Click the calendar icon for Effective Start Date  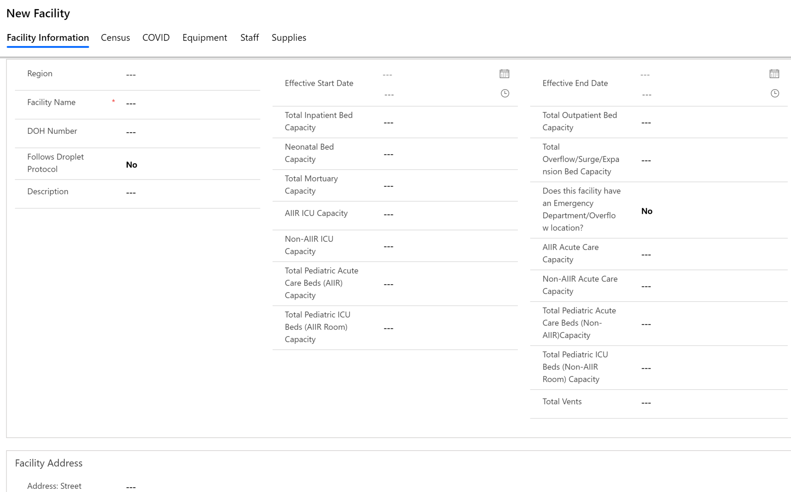tap(504, 74)
